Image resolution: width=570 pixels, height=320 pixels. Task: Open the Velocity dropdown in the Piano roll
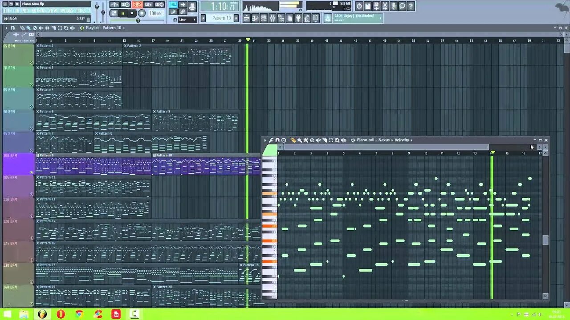tap(403, 140)
